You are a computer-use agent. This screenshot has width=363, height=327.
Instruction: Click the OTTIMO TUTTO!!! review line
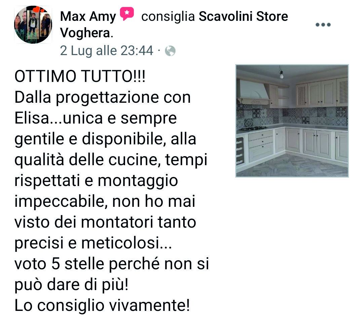coord(80,76)
